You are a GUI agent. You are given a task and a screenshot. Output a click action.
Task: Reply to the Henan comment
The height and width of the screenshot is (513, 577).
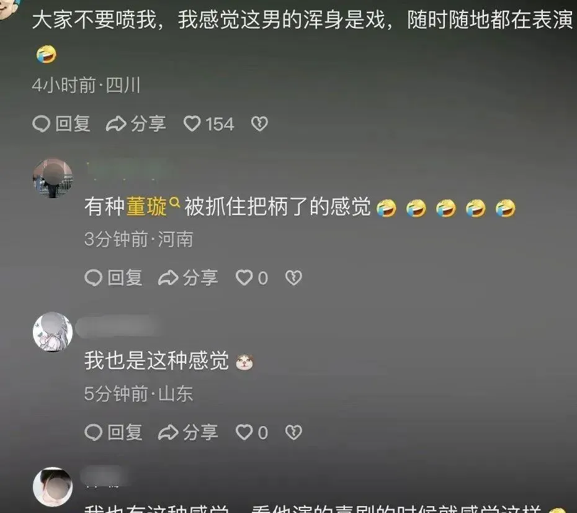114,278
